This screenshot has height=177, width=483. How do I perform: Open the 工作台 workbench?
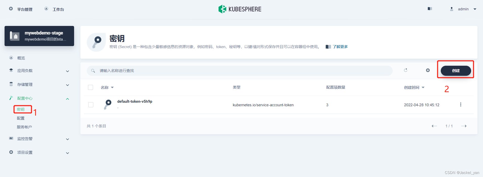click(x=58, y=9)
